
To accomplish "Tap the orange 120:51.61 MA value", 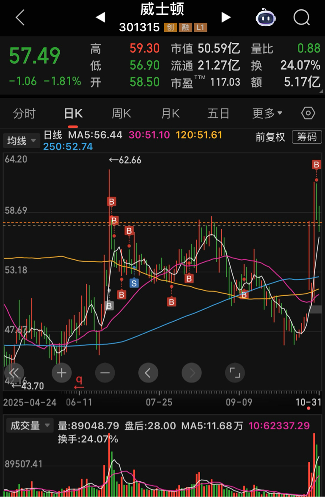I will point(199,135).
